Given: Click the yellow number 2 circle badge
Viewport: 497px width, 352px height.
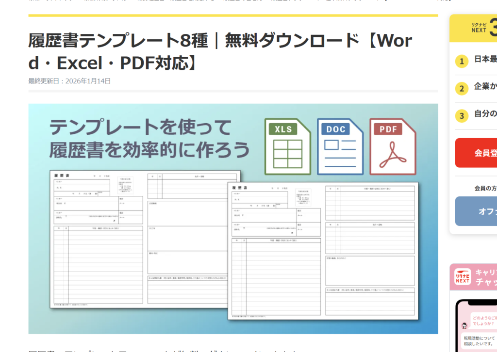Looking at the screenshot, I should click(462, 88).
